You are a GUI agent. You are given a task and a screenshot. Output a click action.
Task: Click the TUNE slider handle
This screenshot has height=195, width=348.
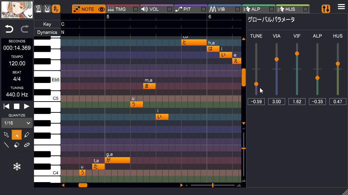(x=256, y=84)
